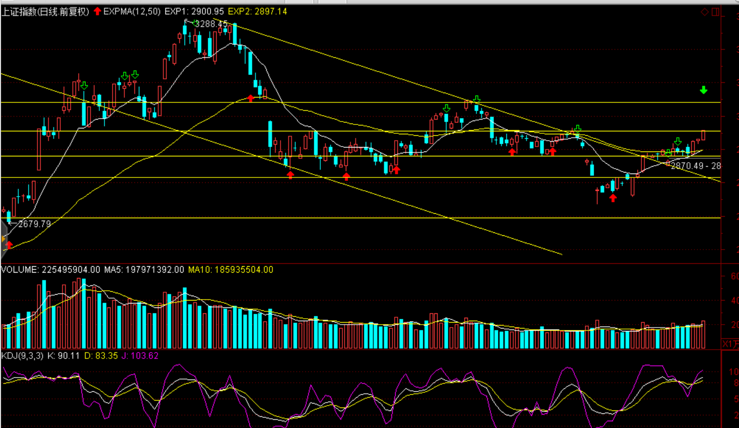
Task: Click the red up arrow under the lowest recent candle
Action: [613, 198]
